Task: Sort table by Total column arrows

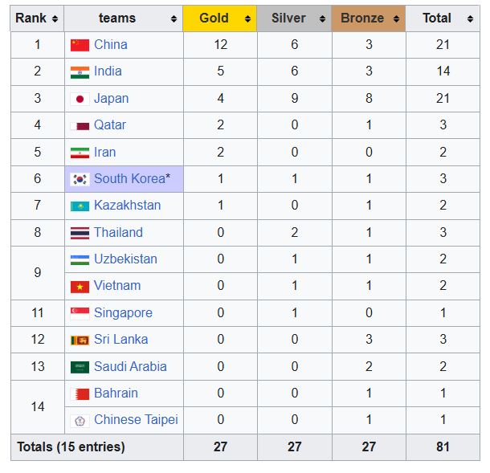Action: (470, 19)
